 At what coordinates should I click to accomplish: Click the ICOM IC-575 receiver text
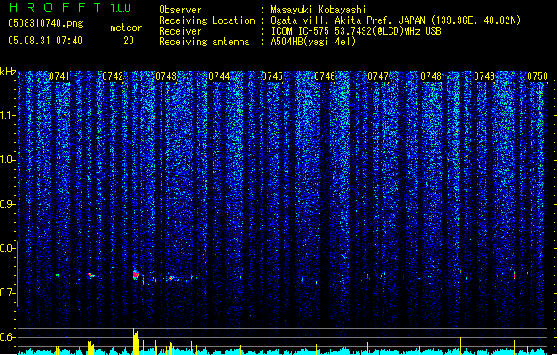356,31
